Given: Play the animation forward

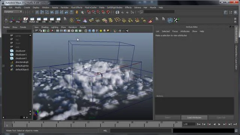Looking at the screenshot, I should (x=219, y=124).
